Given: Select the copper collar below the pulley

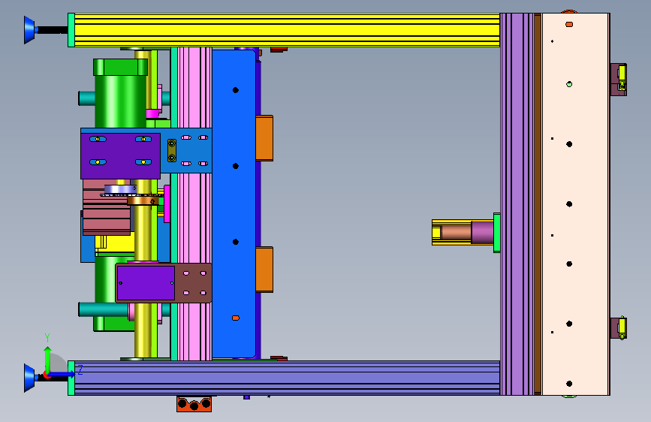Looking at the screenshot, I should [143, 200].
